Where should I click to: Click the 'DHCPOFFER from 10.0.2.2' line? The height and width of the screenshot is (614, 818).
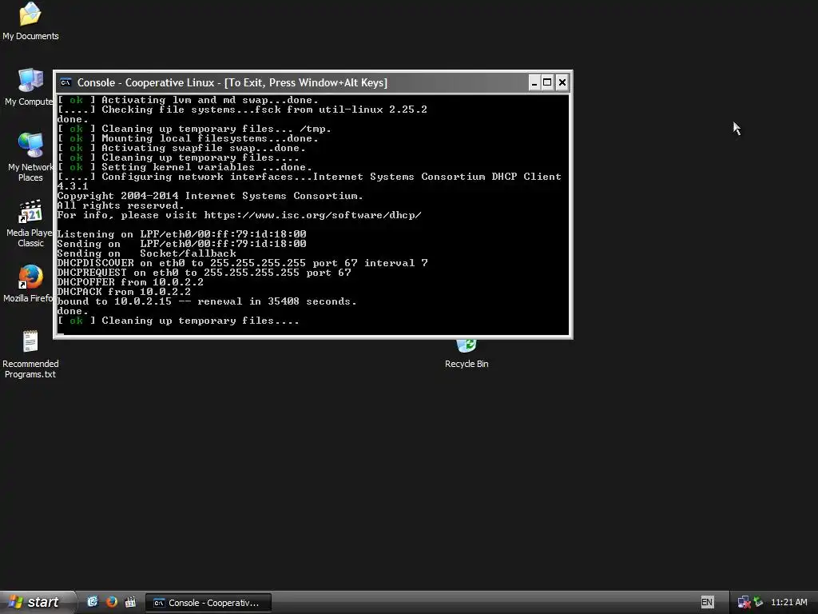(130, 282)
